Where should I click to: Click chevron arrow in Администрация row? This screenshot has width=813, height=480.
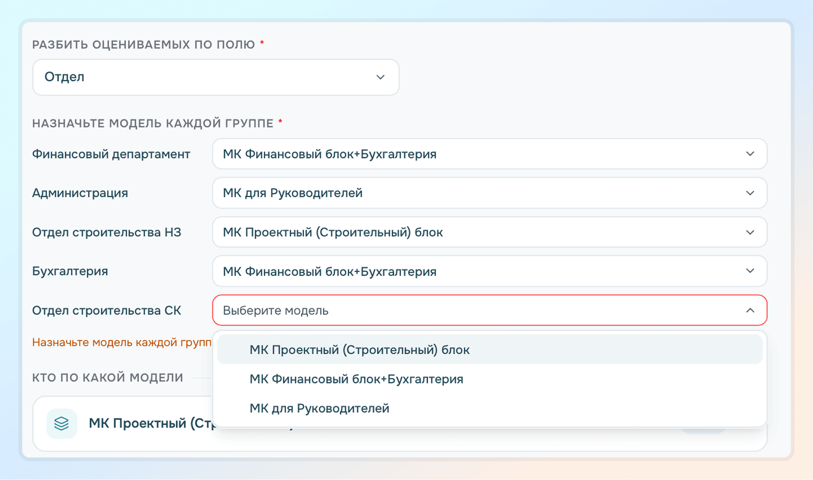750,193
